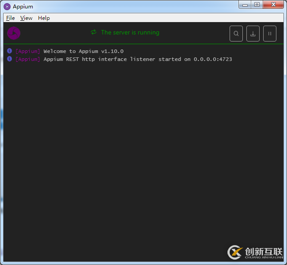Select 'Welcome to Appium v1.10.0' log text
The image size is (287, 265).
click(83, 51)
